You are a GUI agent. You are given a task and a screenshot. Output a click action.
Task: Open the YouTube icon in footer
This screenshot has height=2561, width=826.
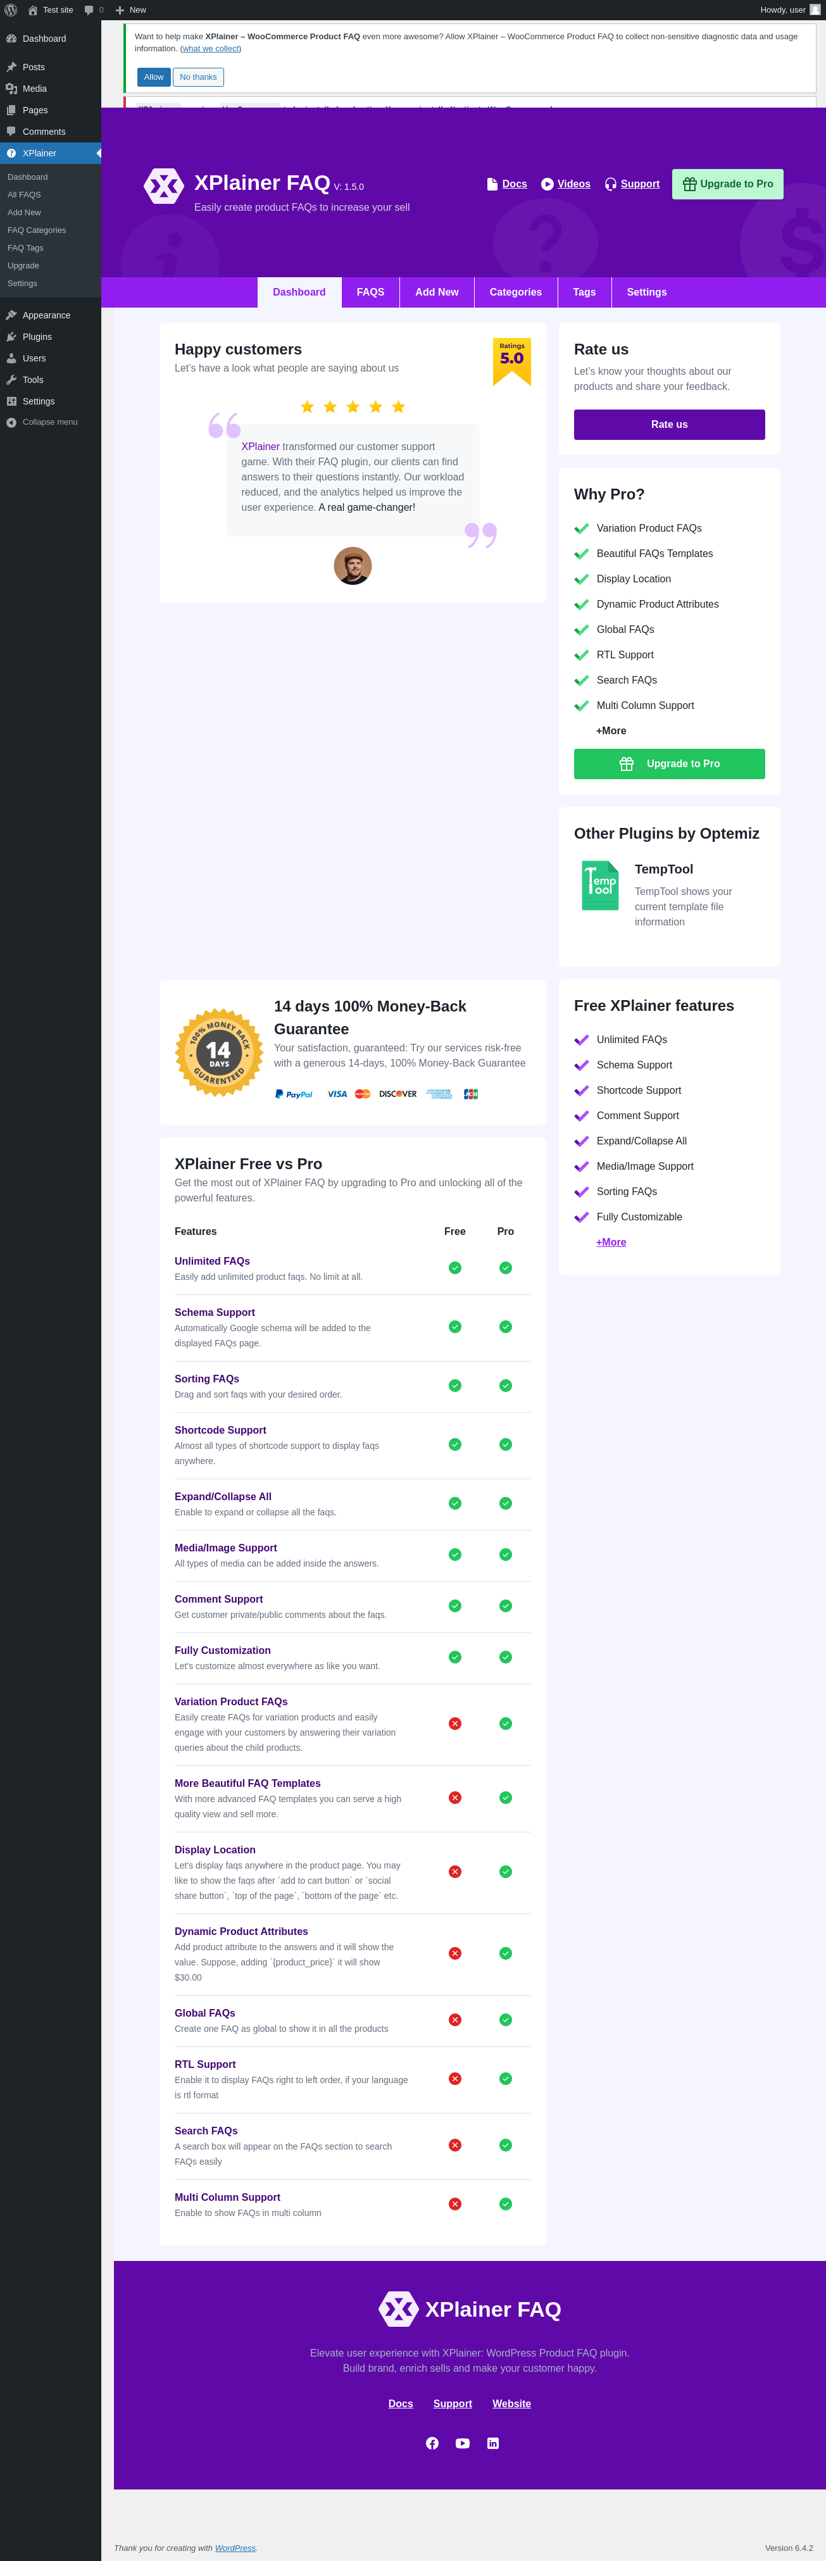[462, 2443]
